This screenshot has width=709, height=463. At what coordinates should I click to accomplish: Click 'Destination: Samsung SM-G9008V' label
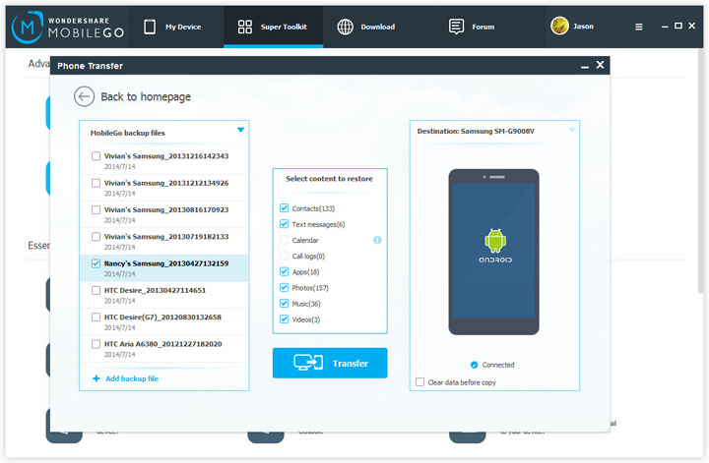pos(476,132)
